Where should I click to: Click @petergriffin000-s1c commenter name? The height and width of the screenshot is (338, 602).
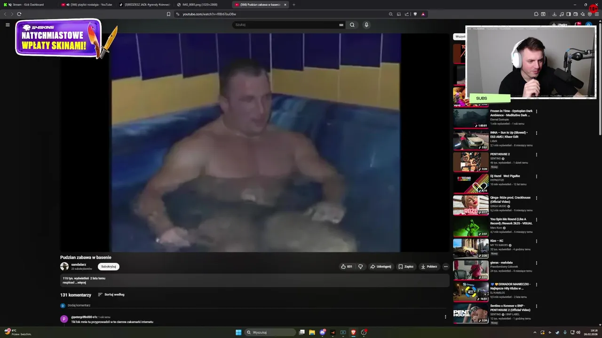[84, 317]
